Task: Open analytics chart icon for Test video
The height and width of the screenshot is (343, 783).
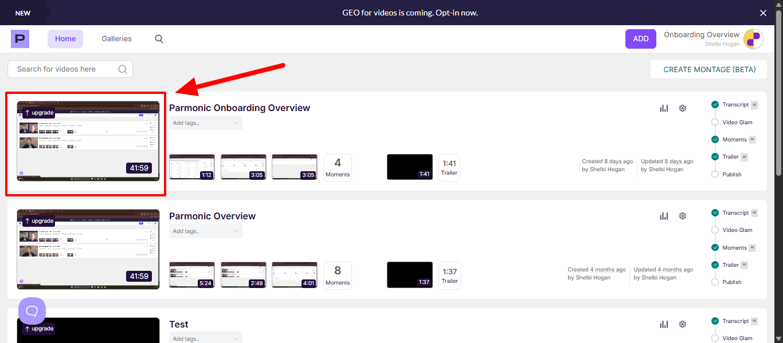Action: (664, 324)
